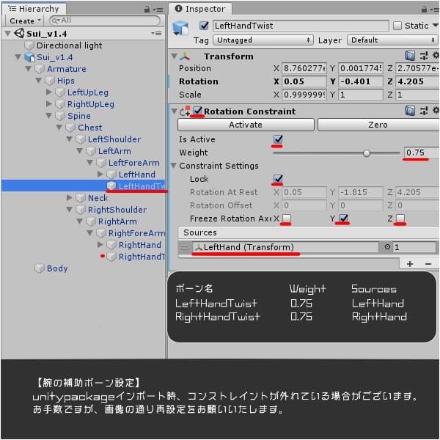
Task: Move the Weight slider handle
Action: 367,153
